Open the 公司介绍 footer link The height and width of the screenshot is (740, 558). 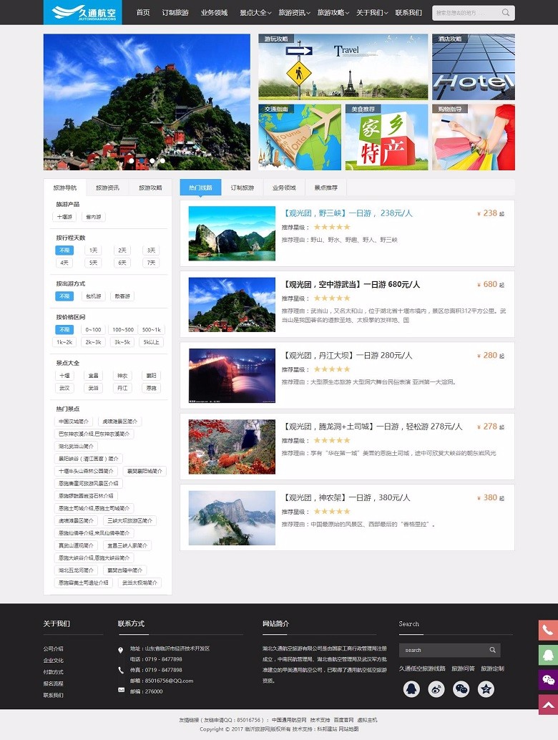click(54, 649)
